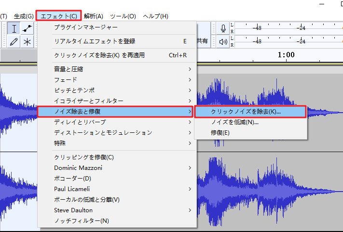Choose ボーカルの低減と分離(V) effect
Screen dimensions: 343x232
coord(117,200)
